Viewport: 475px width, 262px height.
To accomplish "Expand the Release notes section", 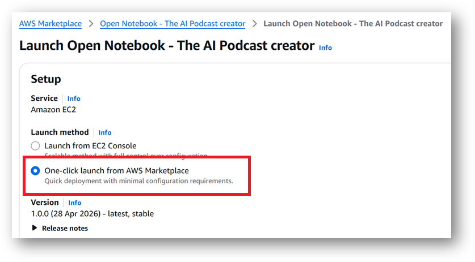I will pyautogui.click(x=60, y=228).
